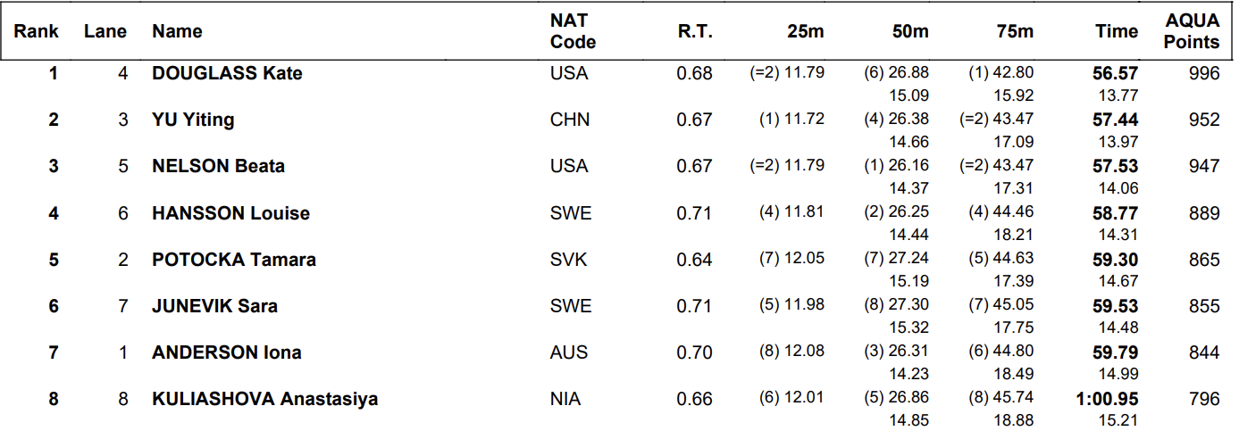1239x431 pixels.
Task: Select ANDERSON Iona's name
Action: click(227, 352)
